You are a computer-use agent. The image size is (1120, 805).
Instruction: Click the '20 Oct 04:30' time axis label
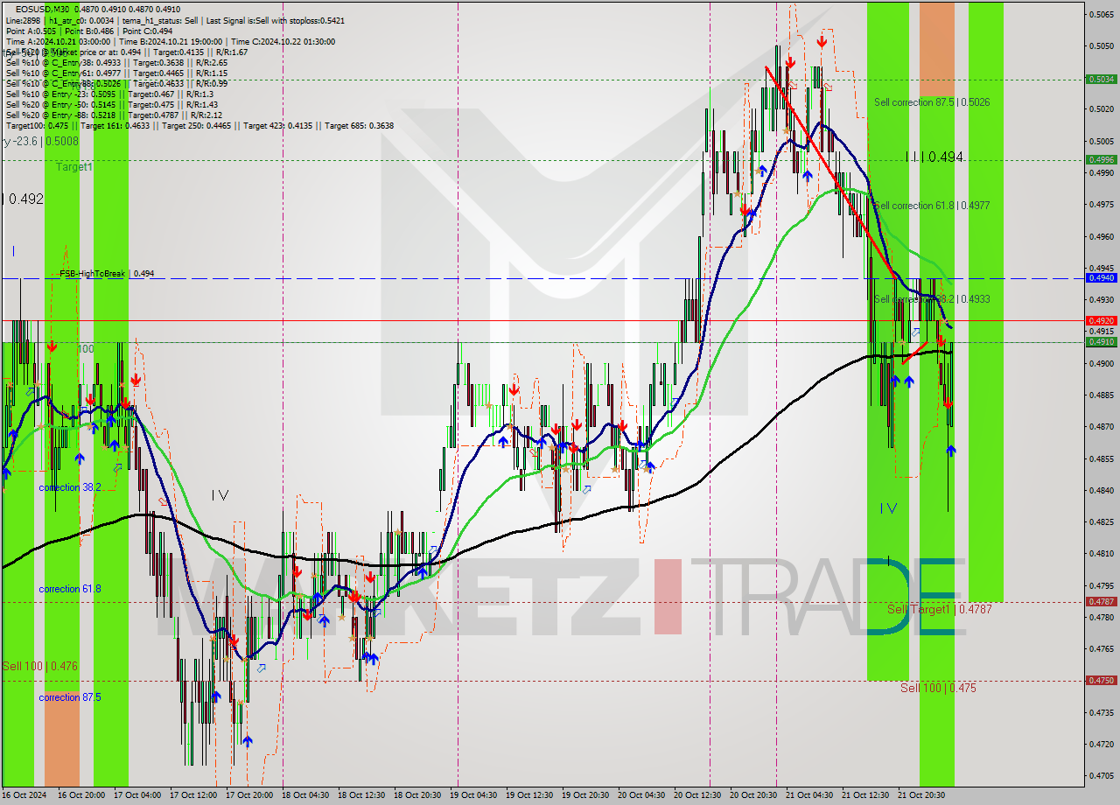pyautogui.click(x=642, y=795)
